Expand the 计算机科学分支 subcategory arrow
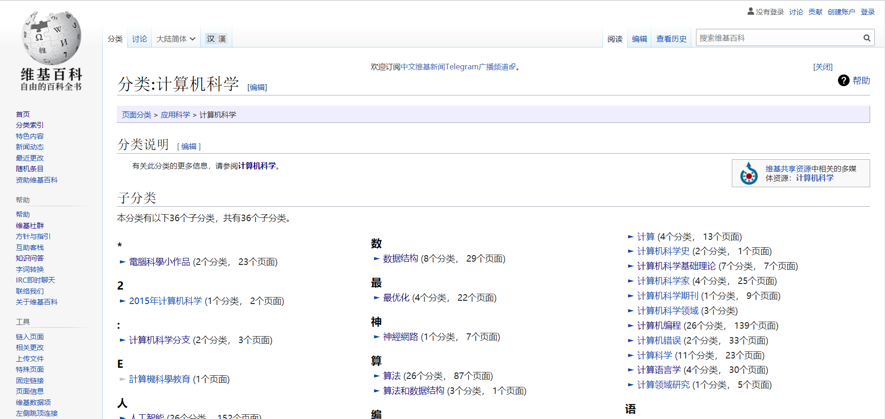885x419 pixels. click(x=122, y=340)
